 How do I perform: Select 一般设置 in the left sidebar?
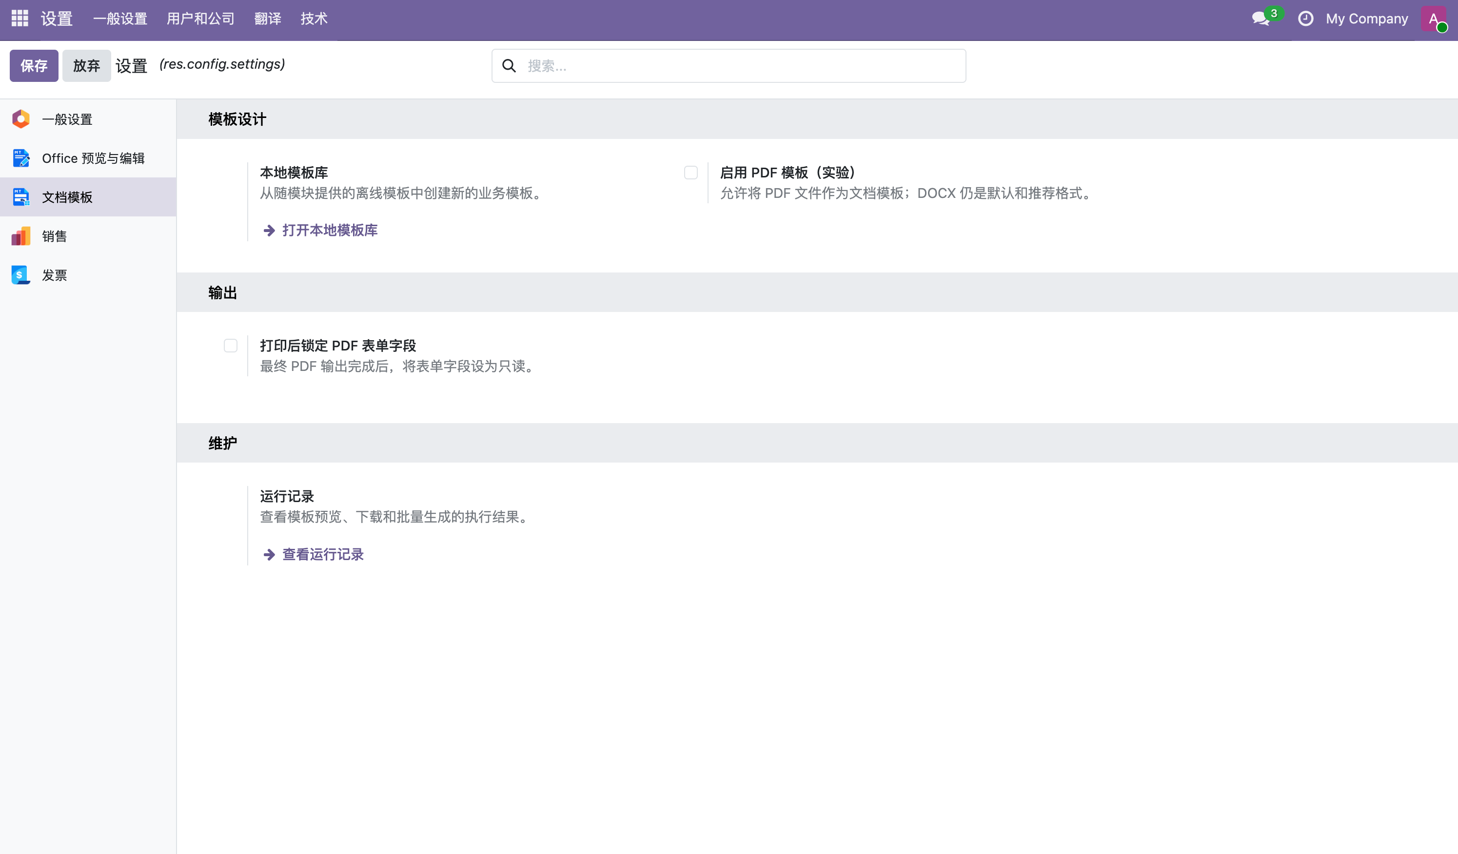tap(88, 119)
